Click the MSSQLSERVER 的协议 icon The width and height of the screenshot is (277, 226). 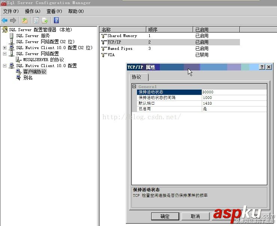pos(18,60)
